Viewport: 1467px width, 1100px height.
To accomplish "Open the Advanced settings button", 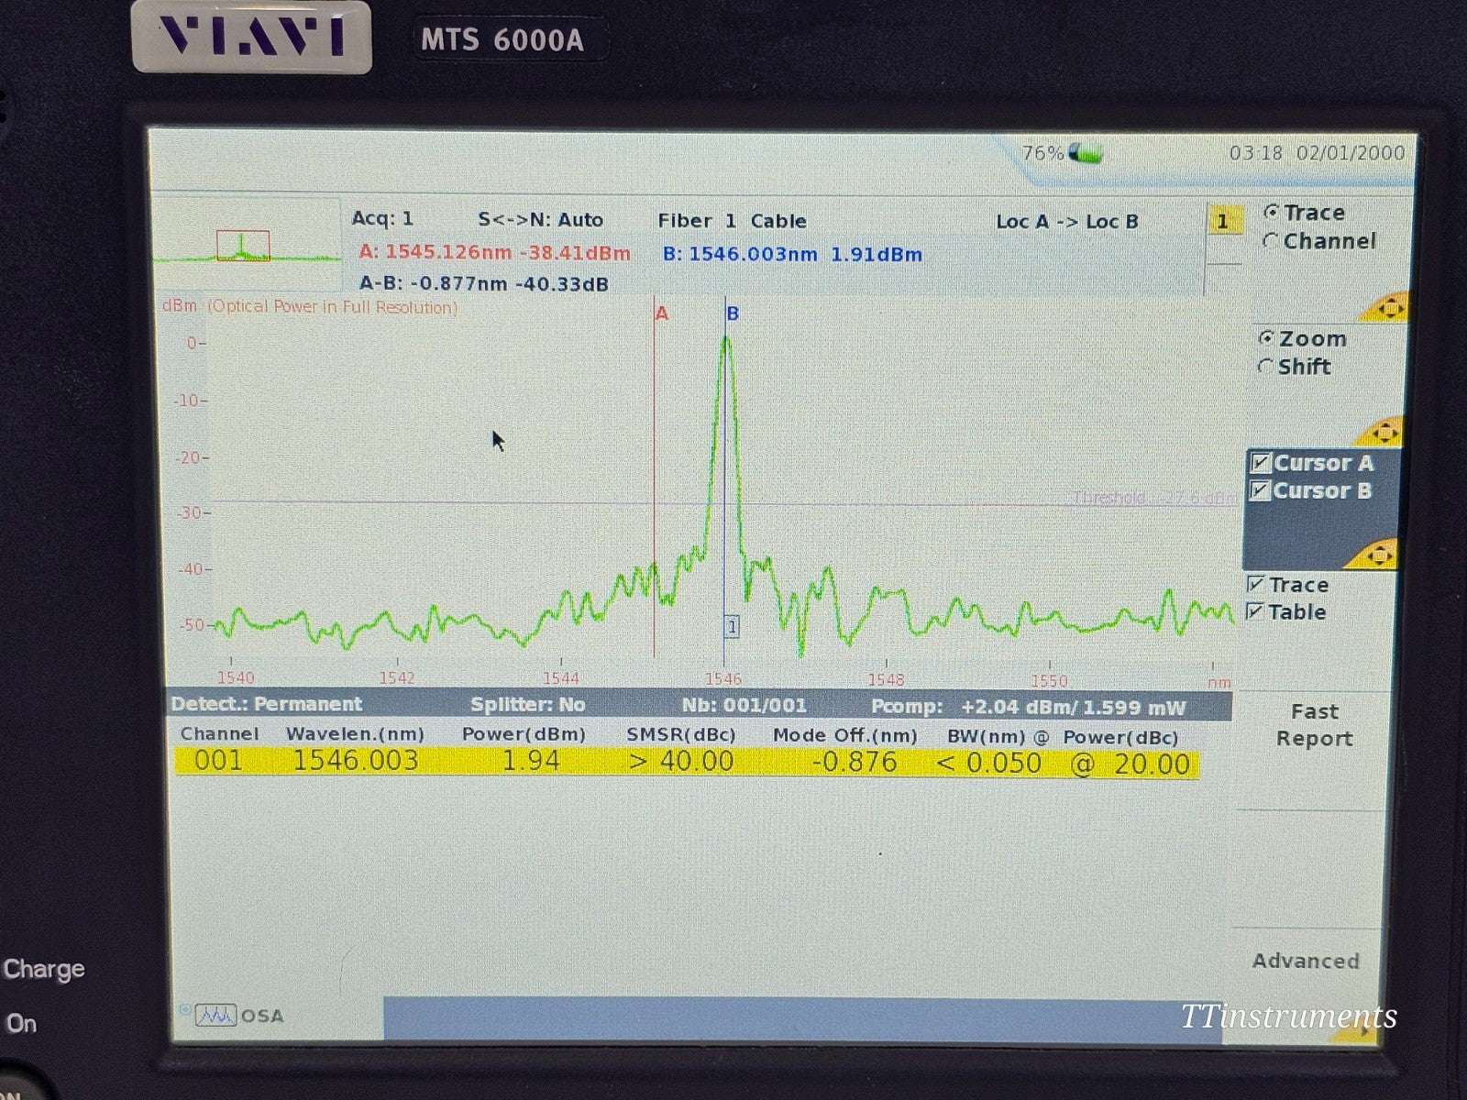I will [1306, 961].
